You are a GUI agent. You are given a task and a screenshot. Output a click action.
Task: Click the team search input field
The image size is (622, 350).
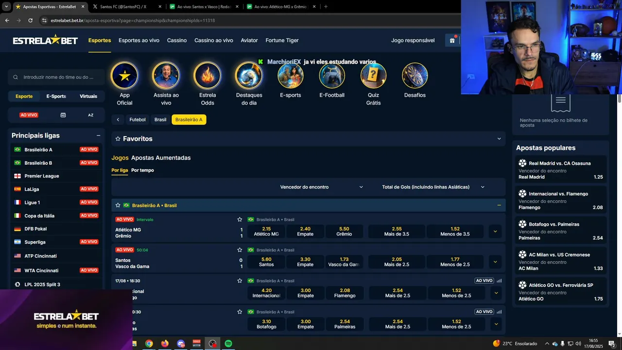click(x=56, y=77)
